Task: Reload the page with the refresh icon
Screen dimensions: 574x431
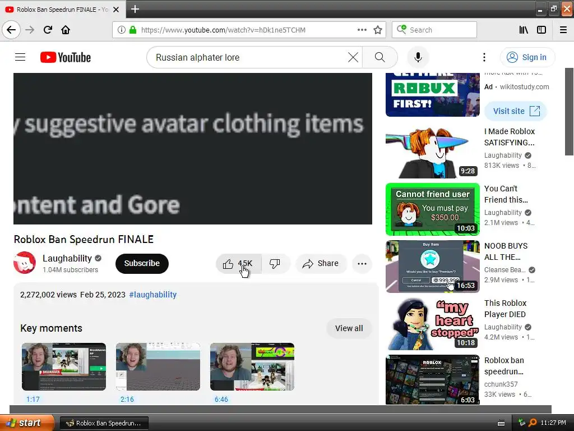Action: click(48, 30)
